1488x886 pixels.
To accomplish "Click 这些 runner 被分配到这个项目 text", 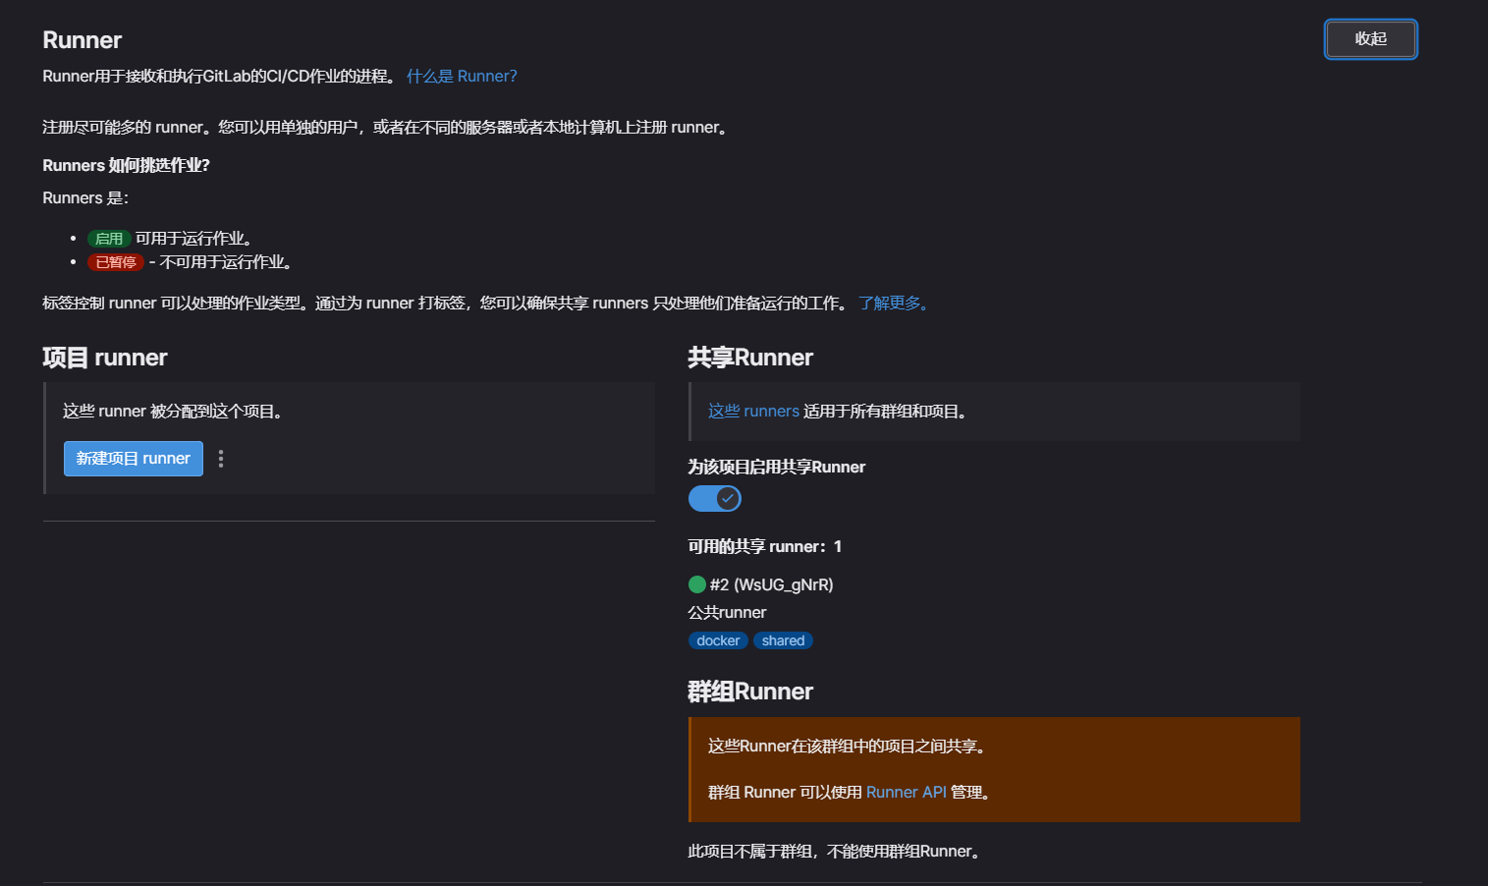I will [x=174, y=412].
